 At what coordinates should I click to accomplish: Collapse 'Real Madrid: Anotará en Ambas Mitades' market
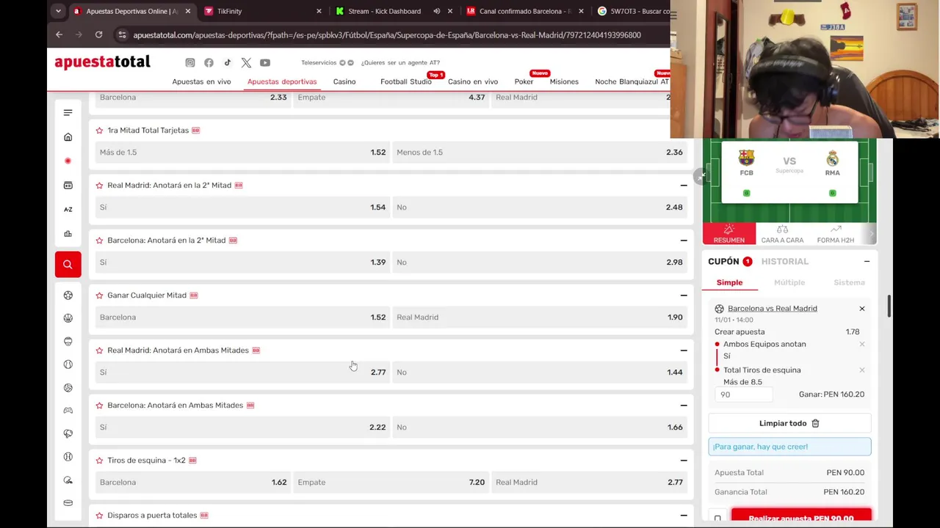(684, 350)
